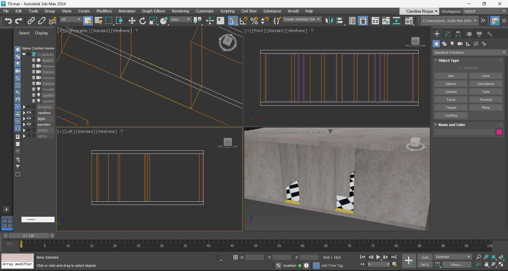Click the Undo arrow icon
This screenshot has width=508, height=271.
pos(8,21)
